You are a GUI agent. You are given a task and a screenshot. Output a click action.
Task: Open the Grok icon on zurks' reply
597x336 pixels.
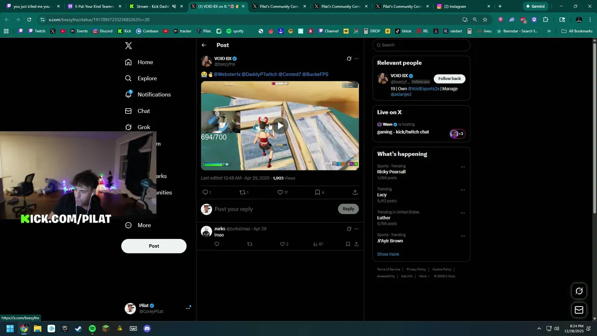click(x=349, y=229)
